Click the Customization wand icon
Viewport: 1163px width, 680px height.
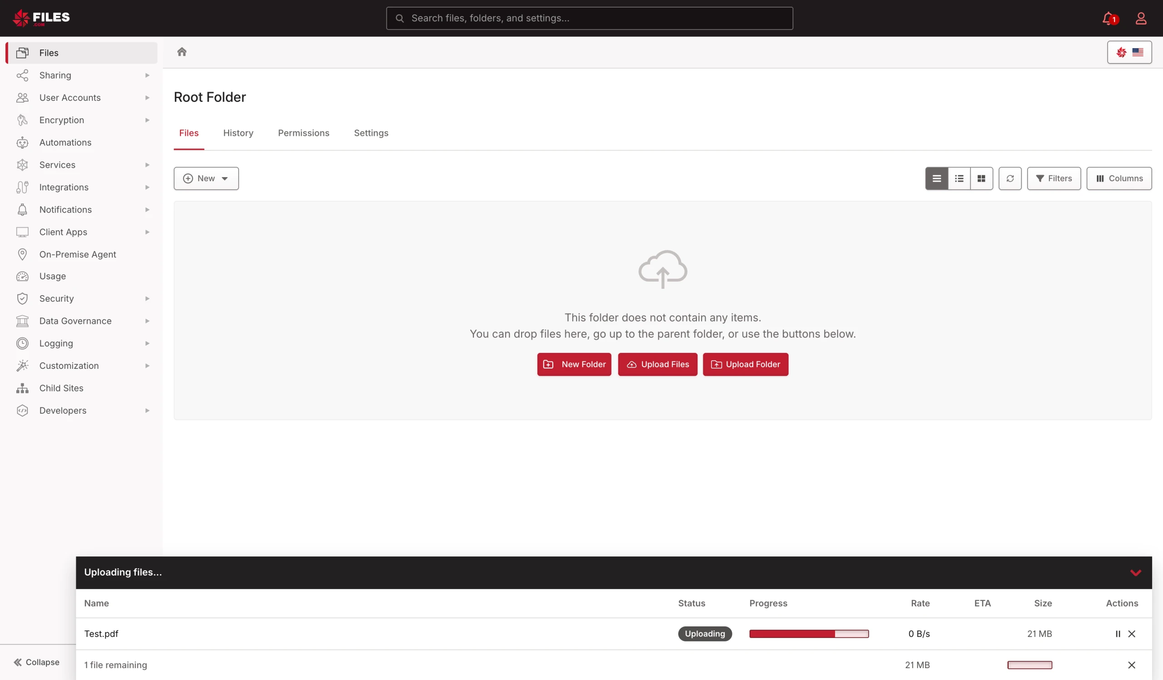point(22,366)
